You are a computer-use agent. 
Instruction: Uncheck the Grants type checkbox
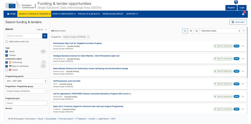[x=7, y=52]
